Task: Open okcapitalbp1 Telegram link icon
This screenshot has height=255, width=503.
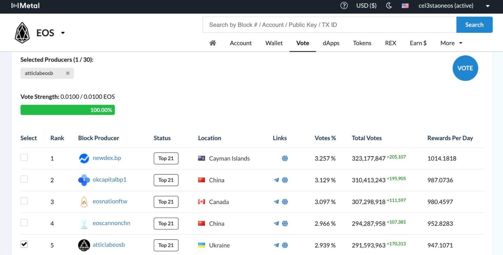Action: click(x=276, y=180)
